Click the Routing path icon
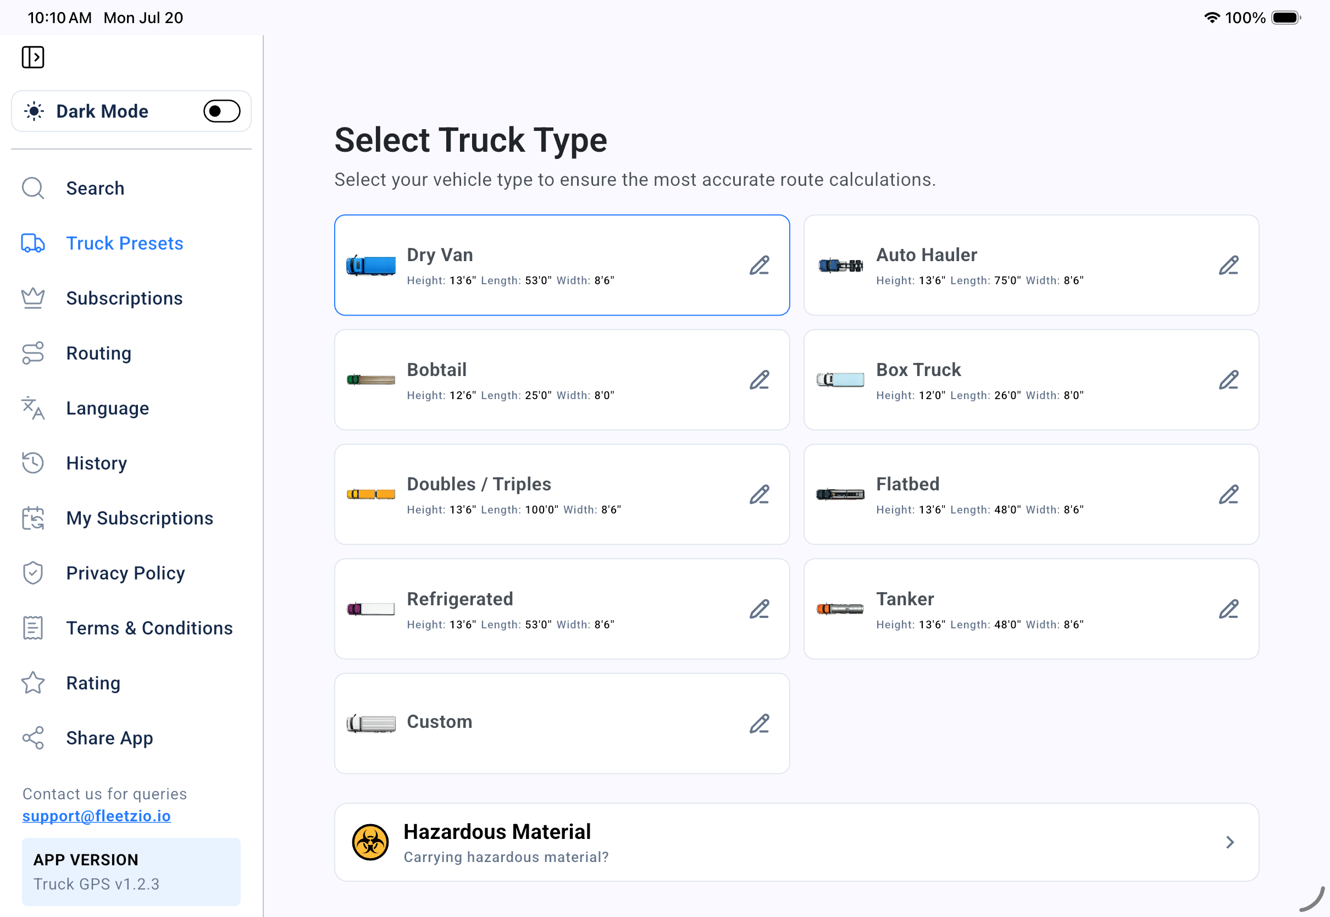Viewport: 1330px width, 917px height. (33, 353)
